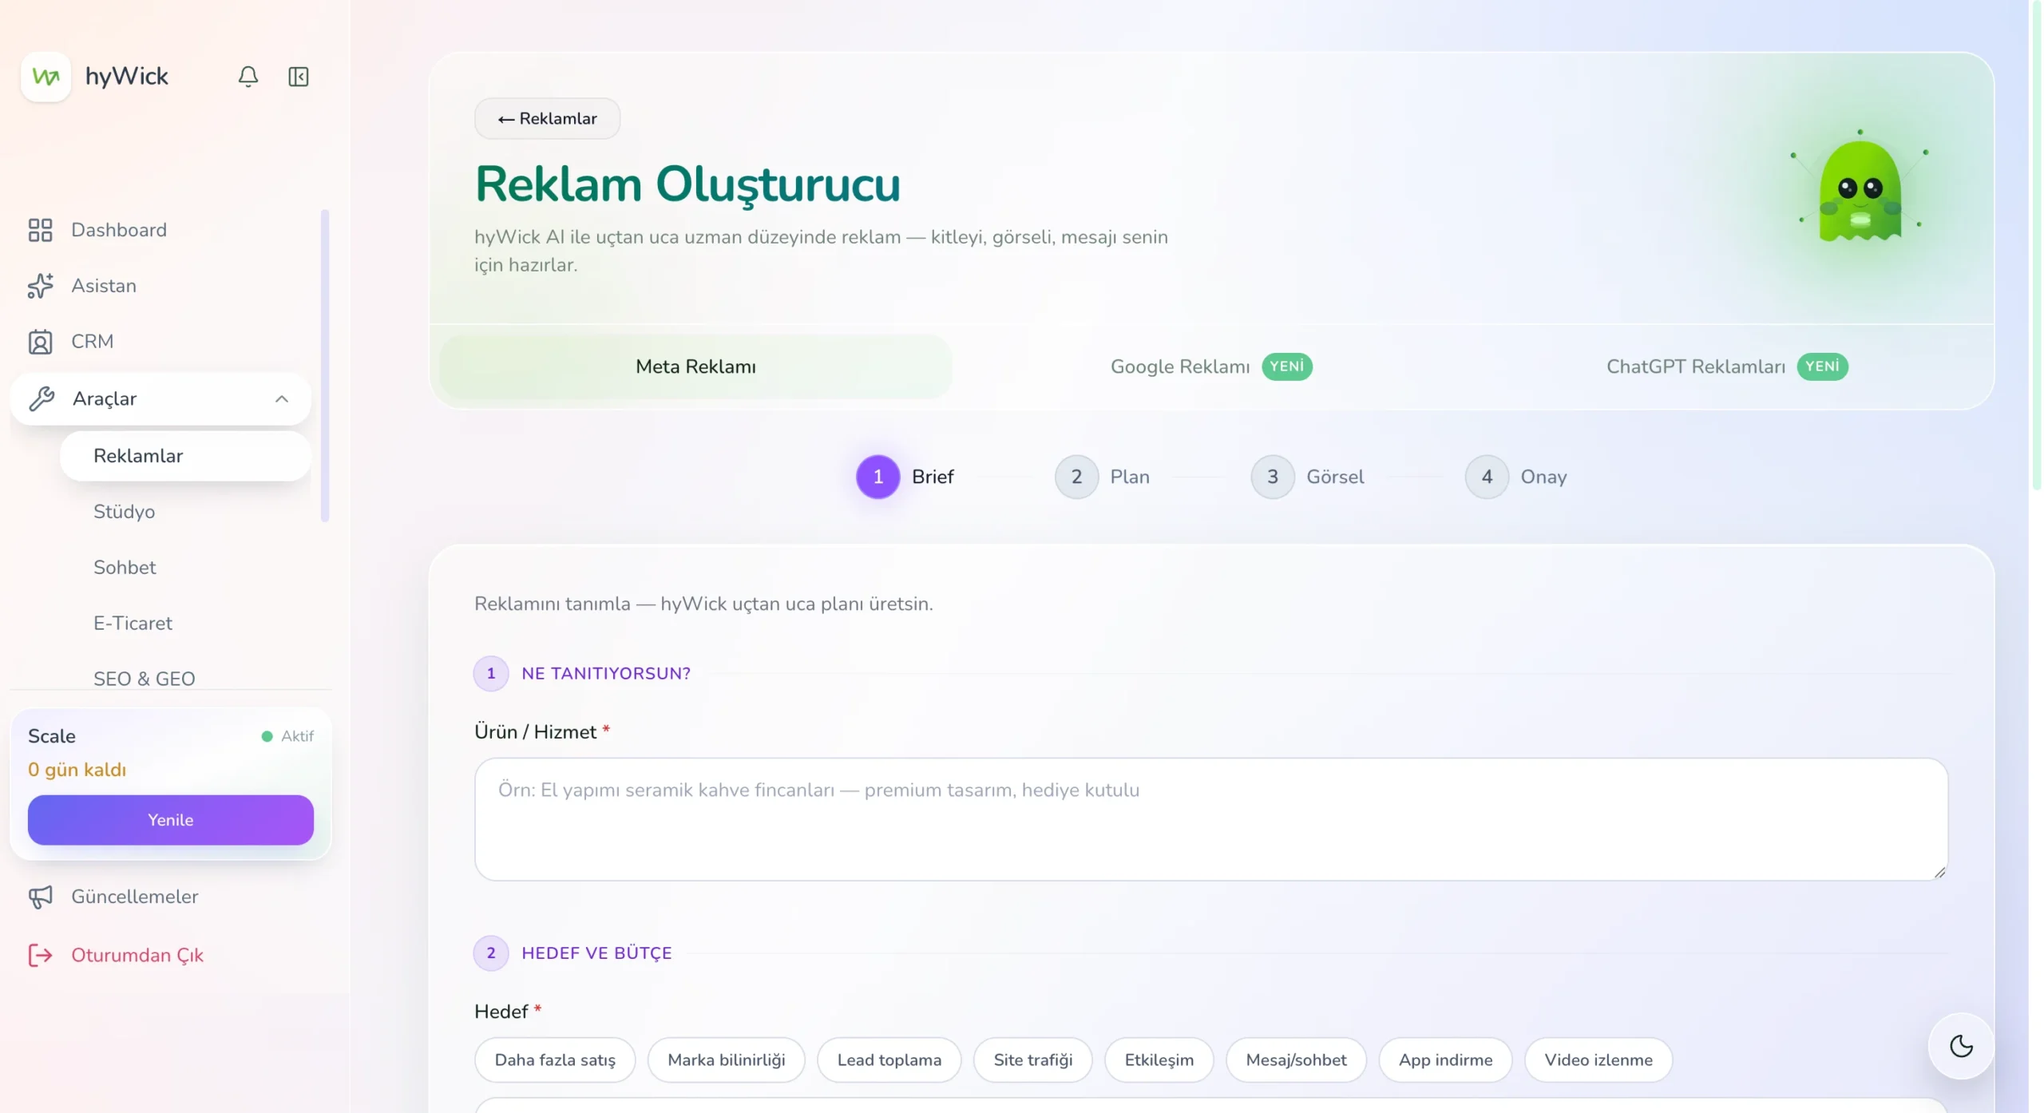Click the NE TANITIYORSUN? section heading
Viewport: 2044px width, 1113px height.
(x=605, y=674)
